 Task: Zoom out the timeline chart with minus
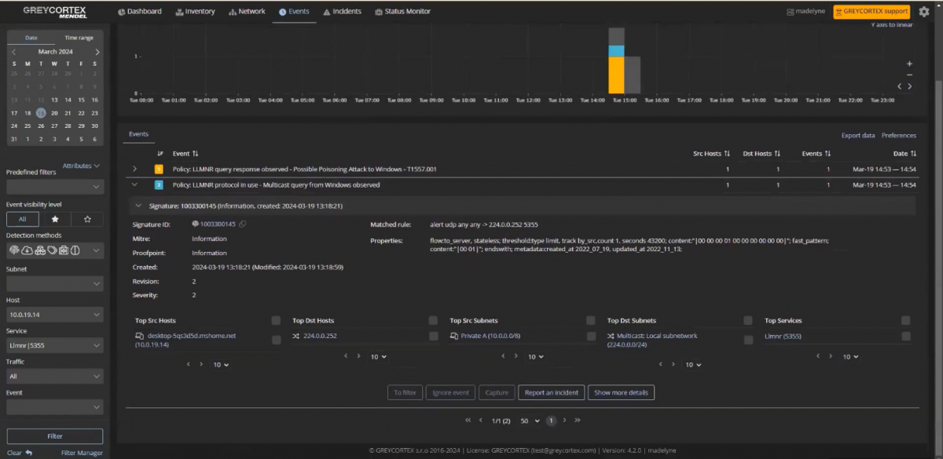[909, 75]
